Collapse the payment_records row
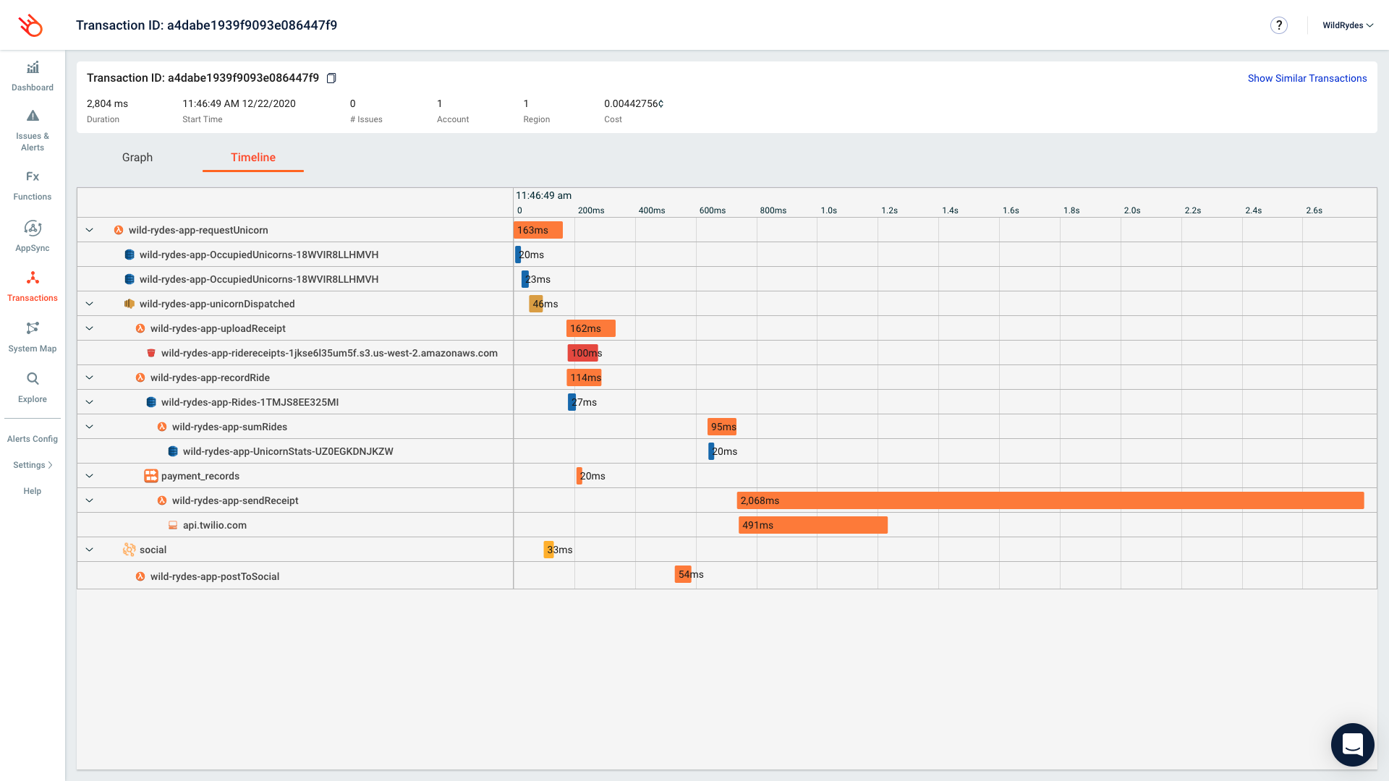This screenshot has width=1389, height=781. [90, 476]
